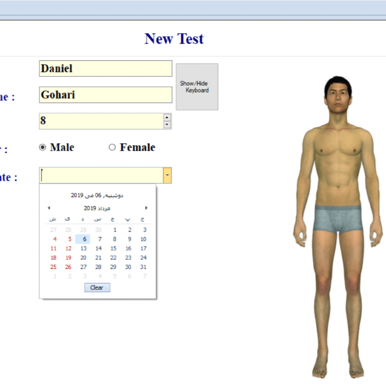Screen dimensions: 386x386
Task: Select red day 12 in calendar
Action: pyautogui.click(x=69, y=248)
